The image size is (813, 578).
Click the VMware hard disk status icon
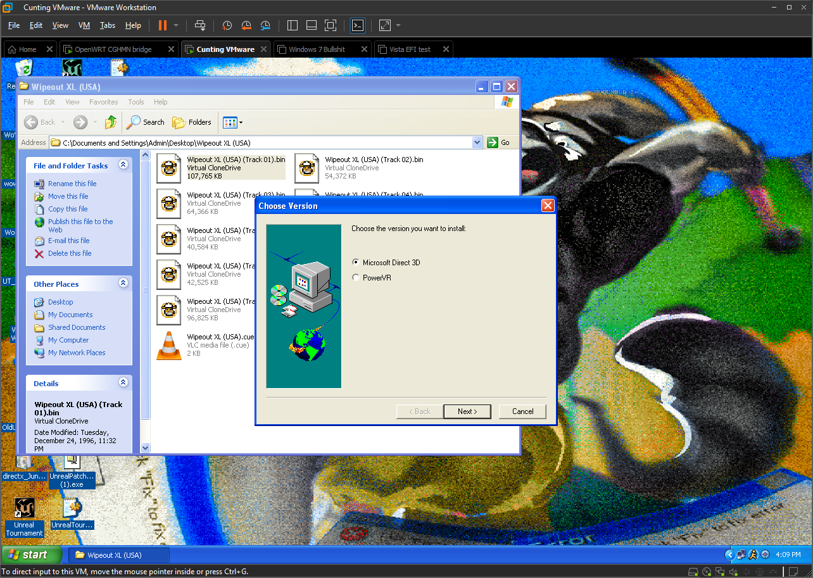pos(693,572)
